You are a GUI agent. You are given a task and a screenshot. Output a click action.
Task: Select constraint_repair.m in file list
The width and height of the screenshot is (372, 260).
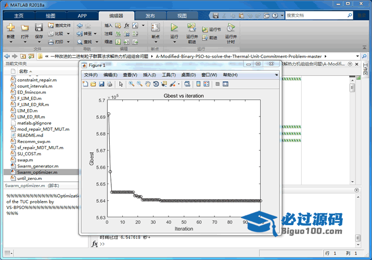pos(37,80)
